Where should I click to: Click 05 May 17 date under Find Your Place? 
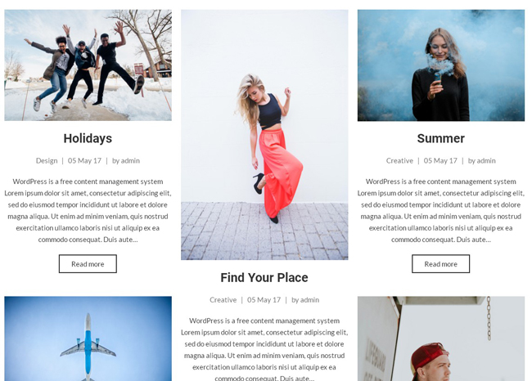point(264,299)
